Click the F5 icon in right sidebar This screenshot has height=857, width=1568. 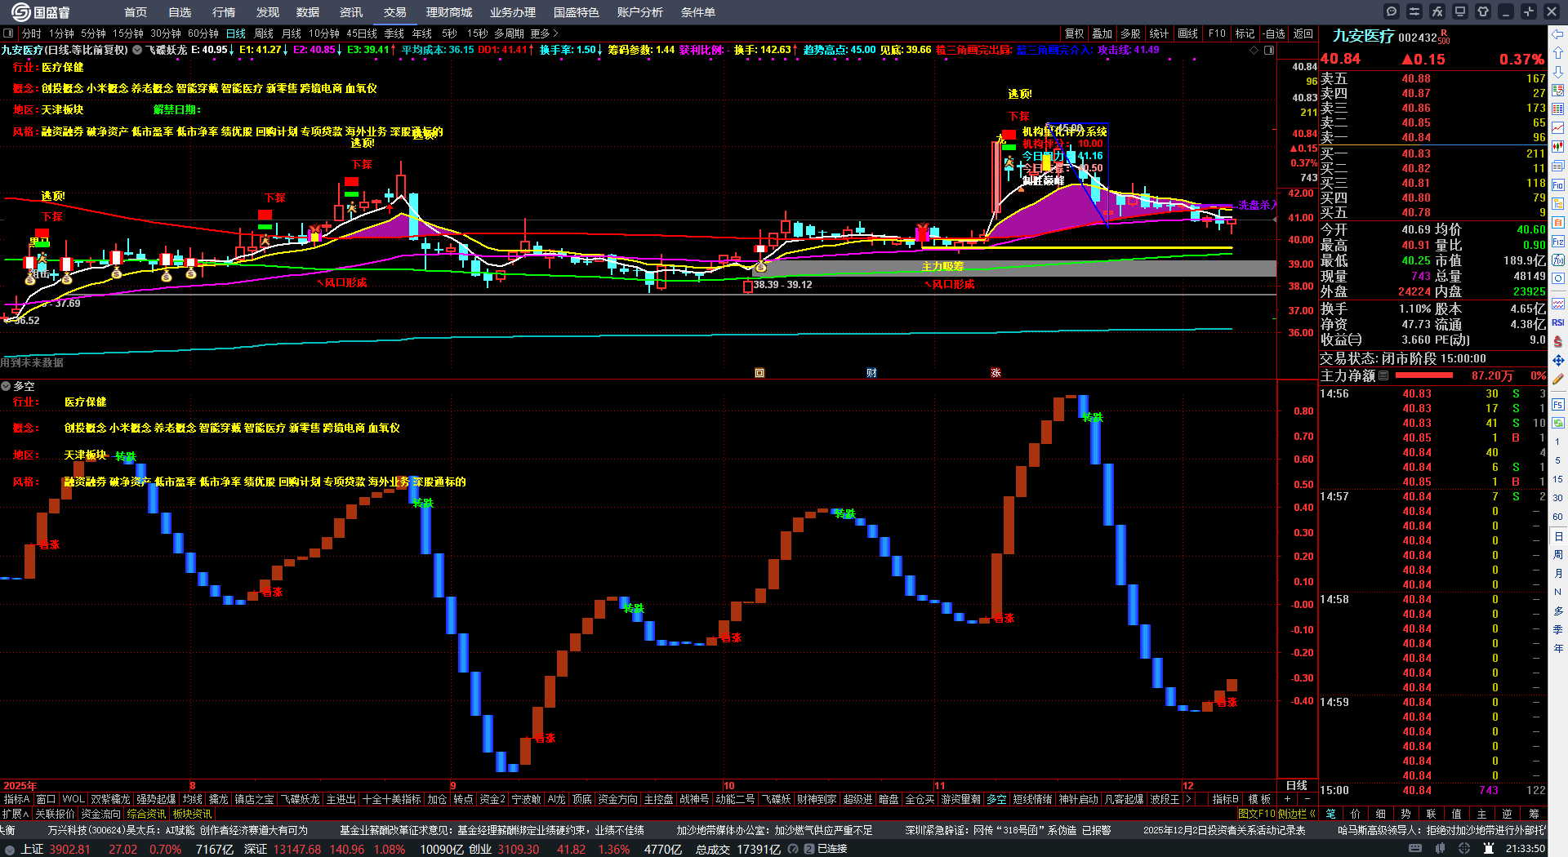click(1558, 404)
